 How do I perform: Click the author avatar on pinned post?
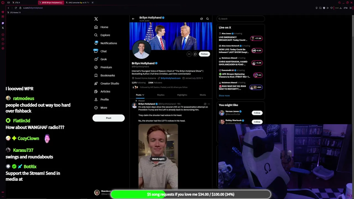click(x=134, y=106)
